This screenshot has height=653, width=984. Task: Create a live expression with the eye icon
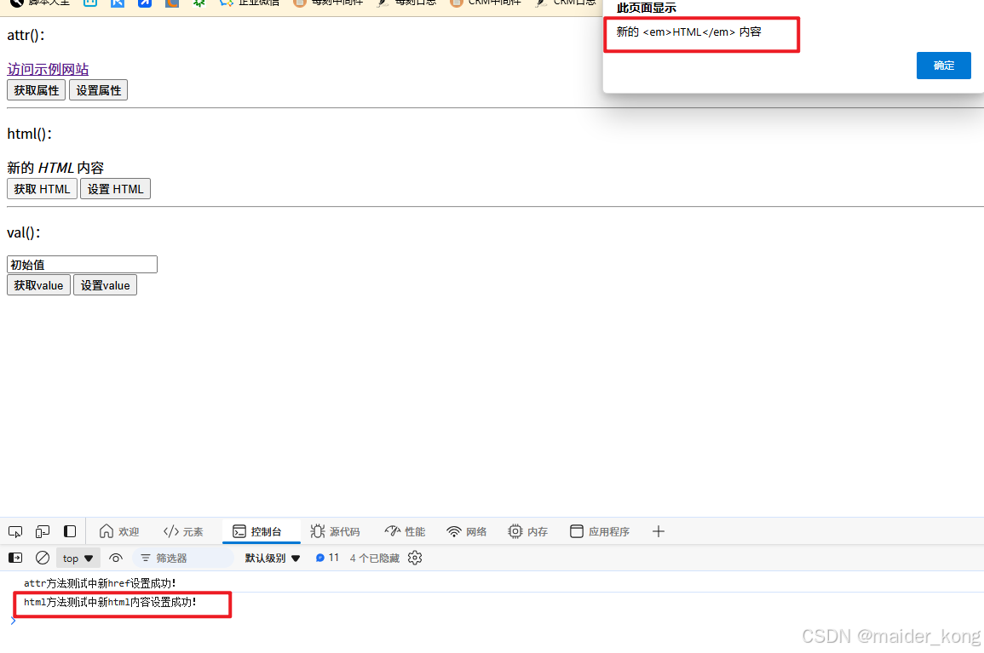click(x=115, y=558)
